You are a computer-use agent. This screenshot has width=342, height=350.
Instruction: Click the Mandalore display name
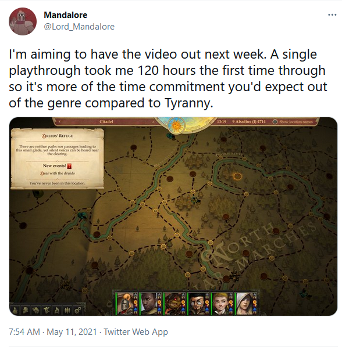point(66,15)
